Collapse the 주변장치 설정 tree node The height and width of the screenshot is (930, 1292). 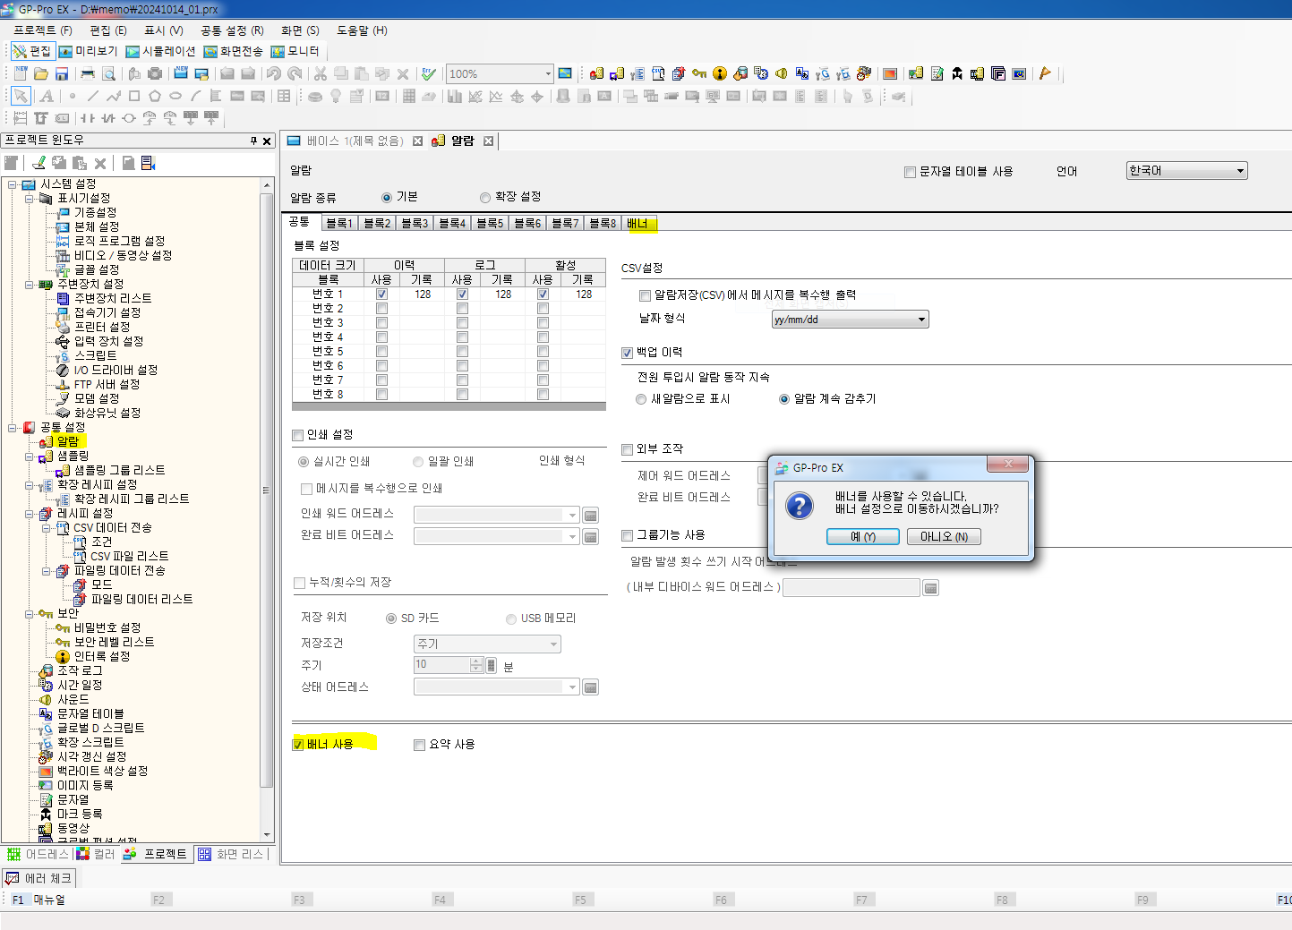(x=29, y=285)
